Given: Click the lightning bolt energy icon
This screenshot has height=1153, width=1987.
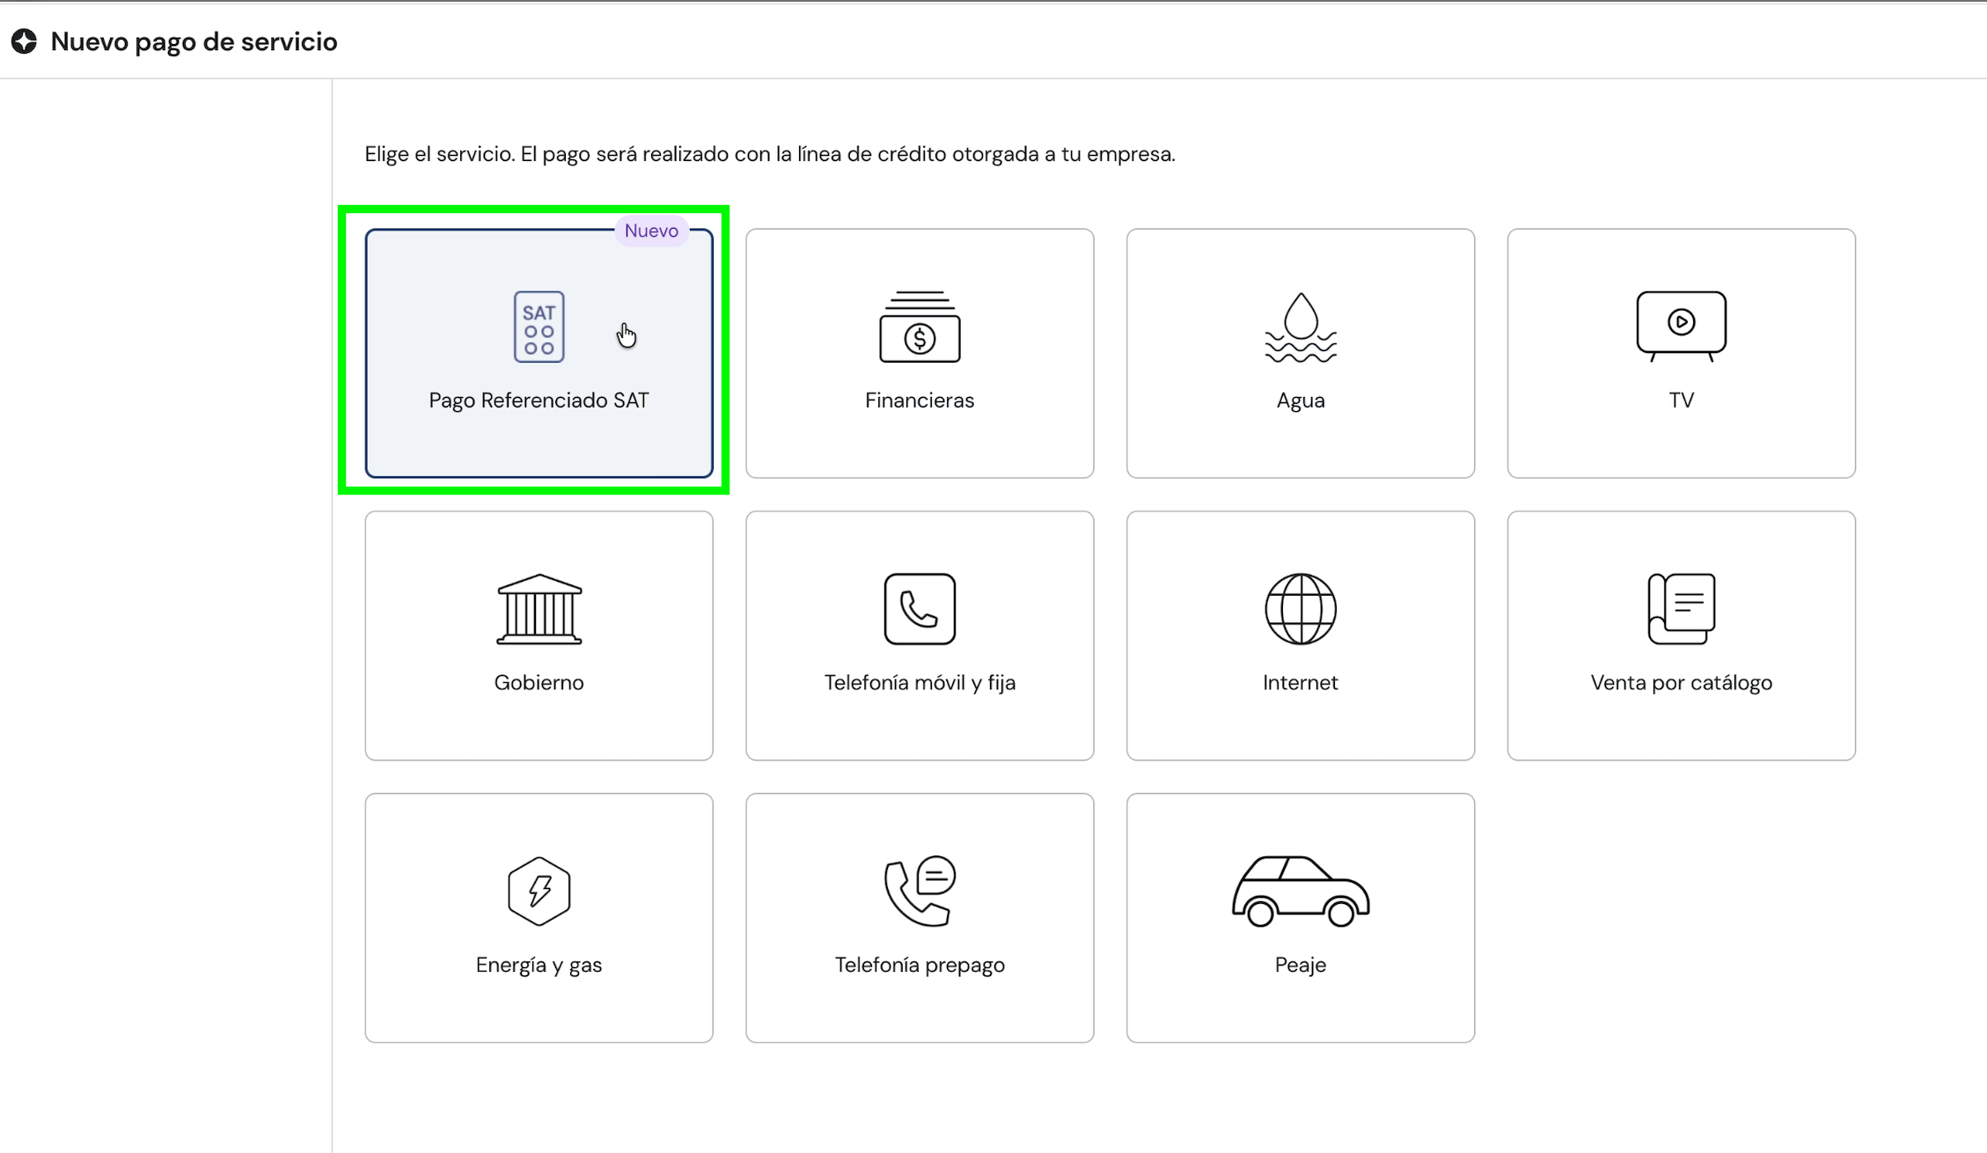Looking at the screenshot, I should 539,891.
